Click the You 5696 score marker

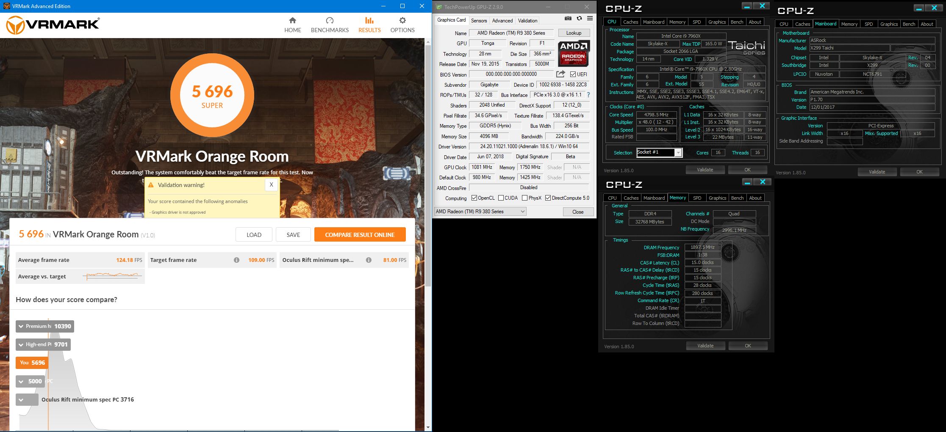(x=32, y=363)
